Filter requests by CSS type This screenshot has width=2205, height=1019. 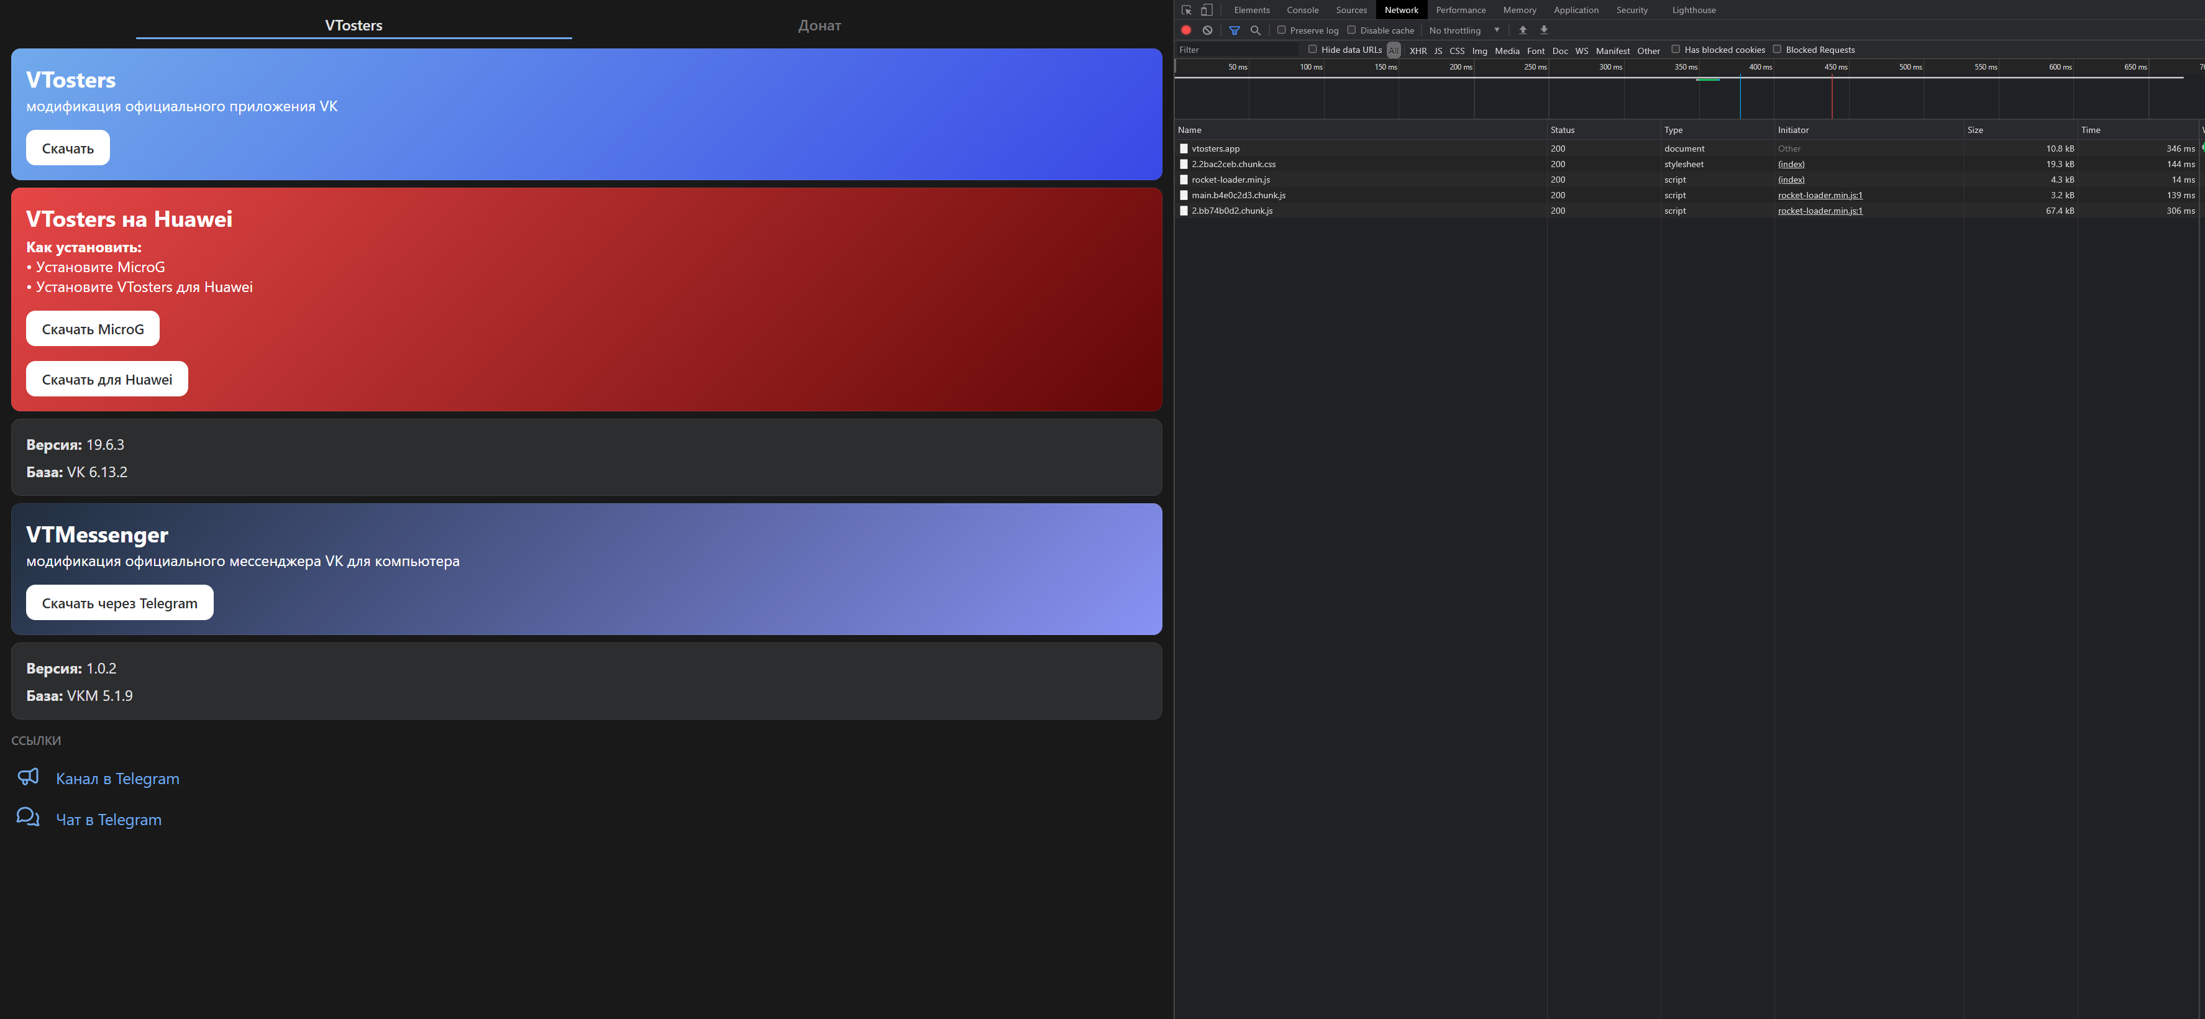point(1457,50)
